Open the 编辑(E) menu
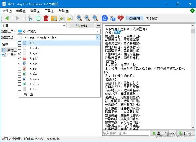Viewport: 196px width, 142px height. coord(21,11)
